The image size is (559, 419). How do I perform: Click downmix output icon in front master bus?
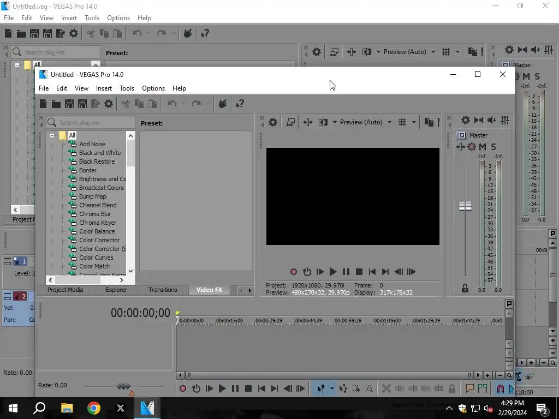click(x=478, y=120)
